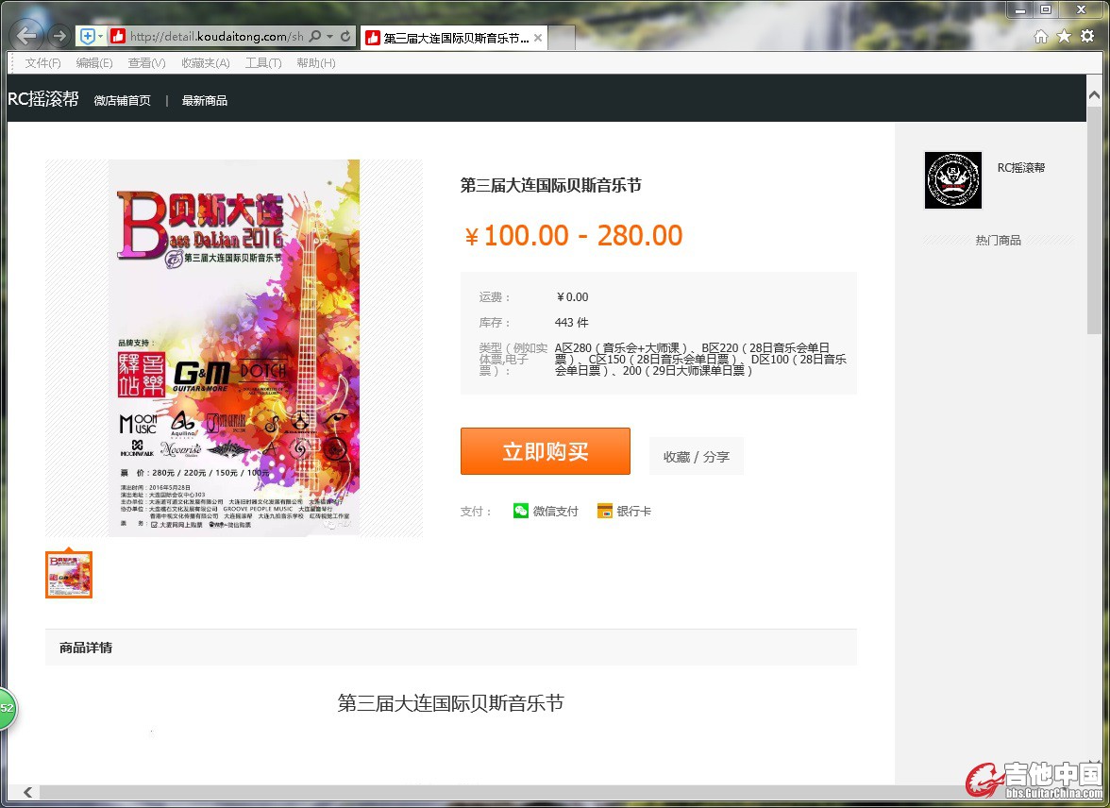This screenshot has width=1110, height=808.
Task: Expand the address bar search dropdown arrow
Action: (x=329, y=37)
